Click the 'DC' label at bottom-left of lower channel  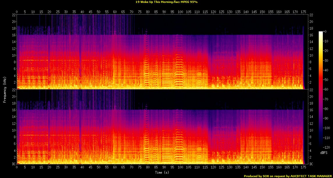click(13, 164)
